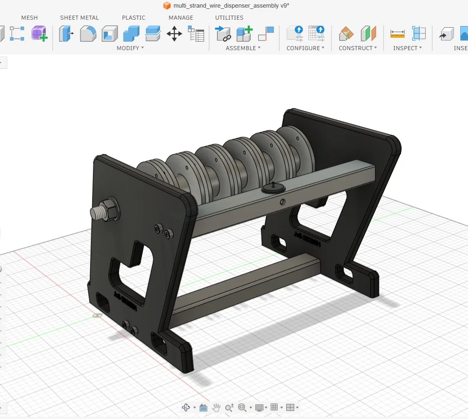Click the origin marker on the grid
The height and width of the screenshot is (419, 468).
click(97, 316)
